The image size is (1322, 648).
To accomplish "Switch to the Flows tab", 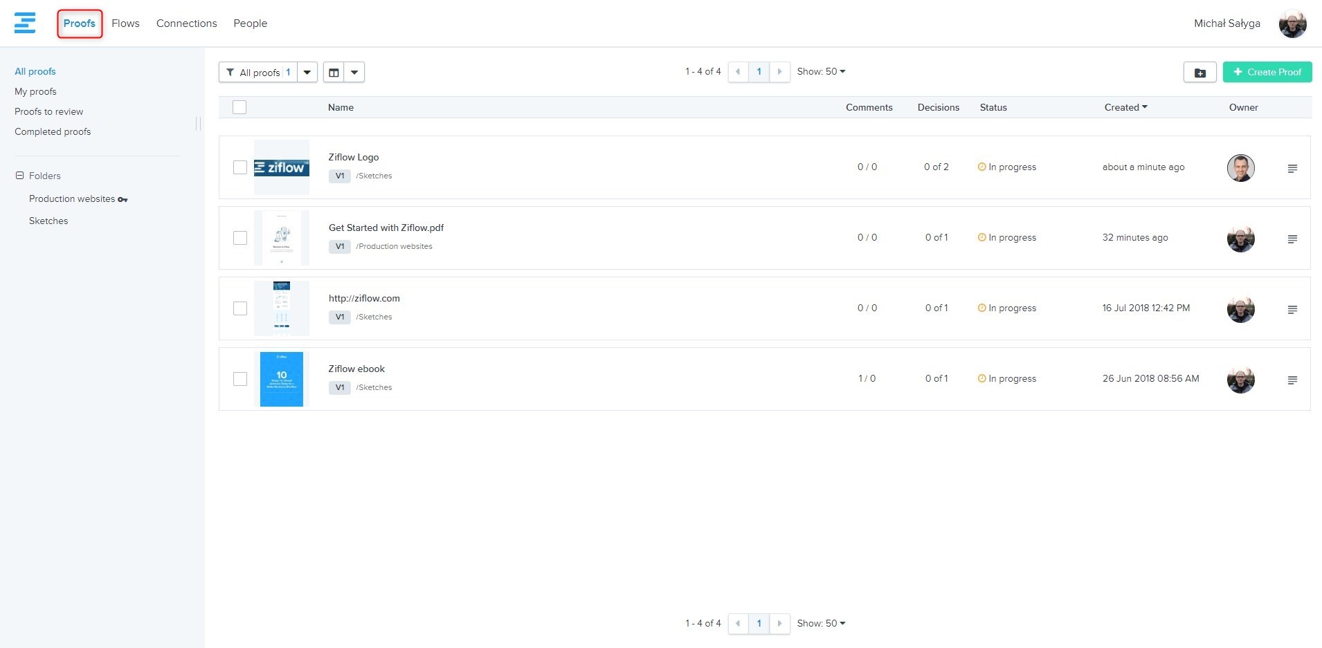I will coord(125,24).
